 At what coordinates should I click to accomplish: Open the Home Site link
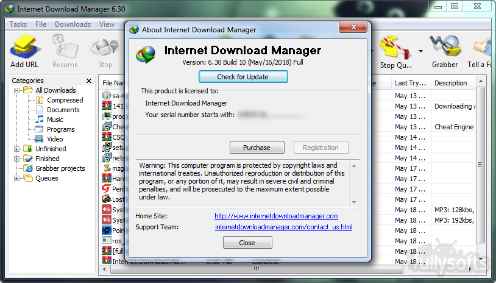(277, 216)
